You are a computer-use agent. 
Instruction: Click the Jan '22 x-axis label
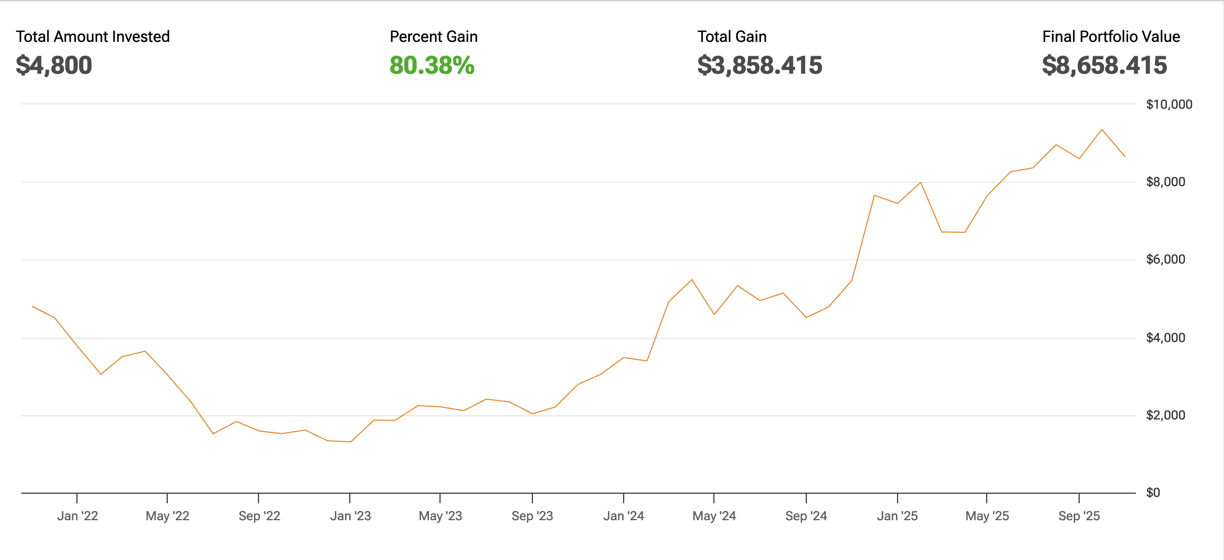(x=77, y=516)
